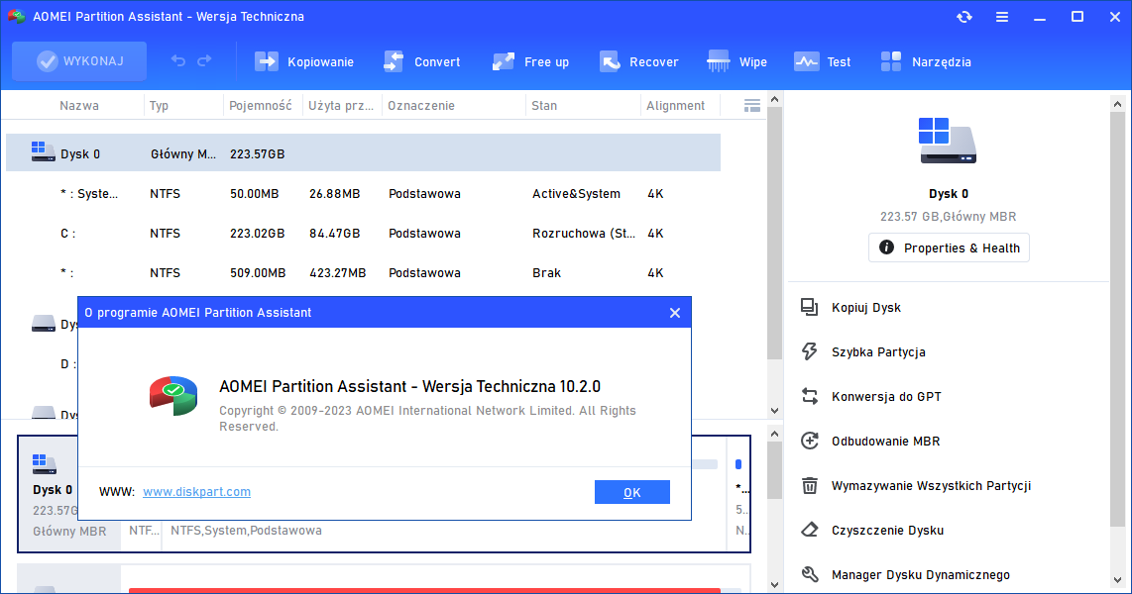
Task: Sort by the Typ column header
Action: [x=159, y=106]
